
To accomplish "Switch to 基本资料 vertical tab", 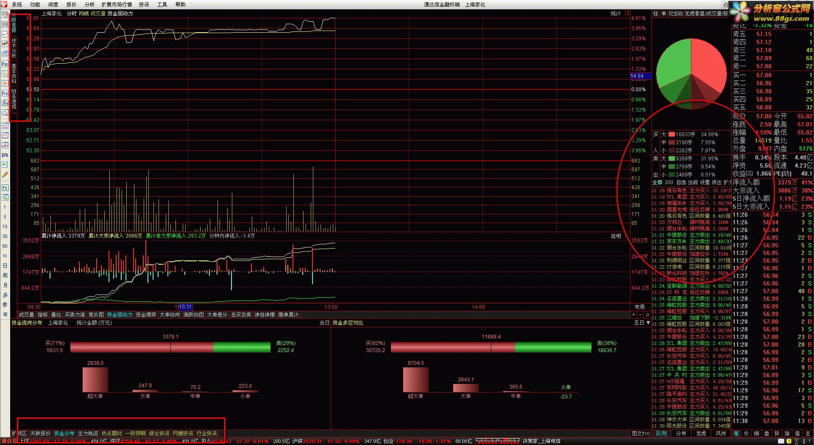I will [14, 73].
